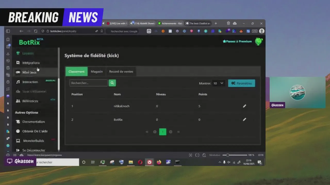Edit the nitikaEnoch row with pencil icon
Screen dimensions: 330x185
pos(244,106)
